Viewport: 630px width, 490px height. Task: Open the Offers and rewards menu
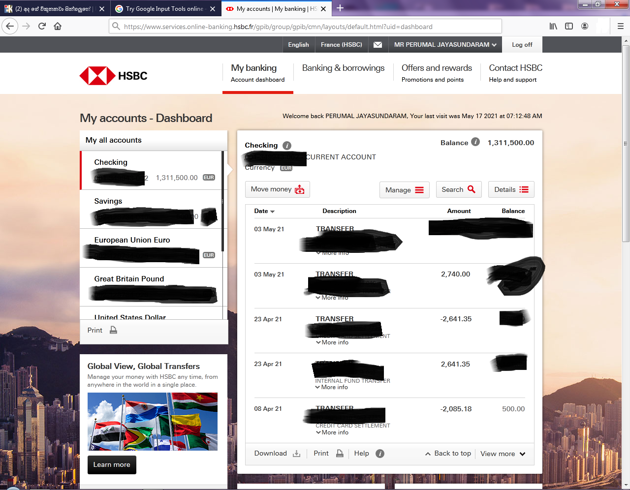point(437,73)
